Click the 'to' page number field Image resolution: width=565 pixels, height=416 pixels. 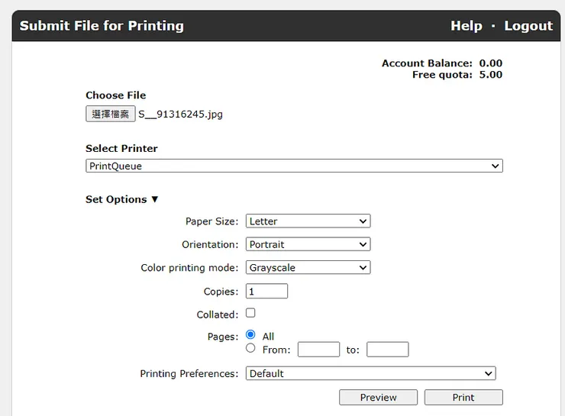387,350
